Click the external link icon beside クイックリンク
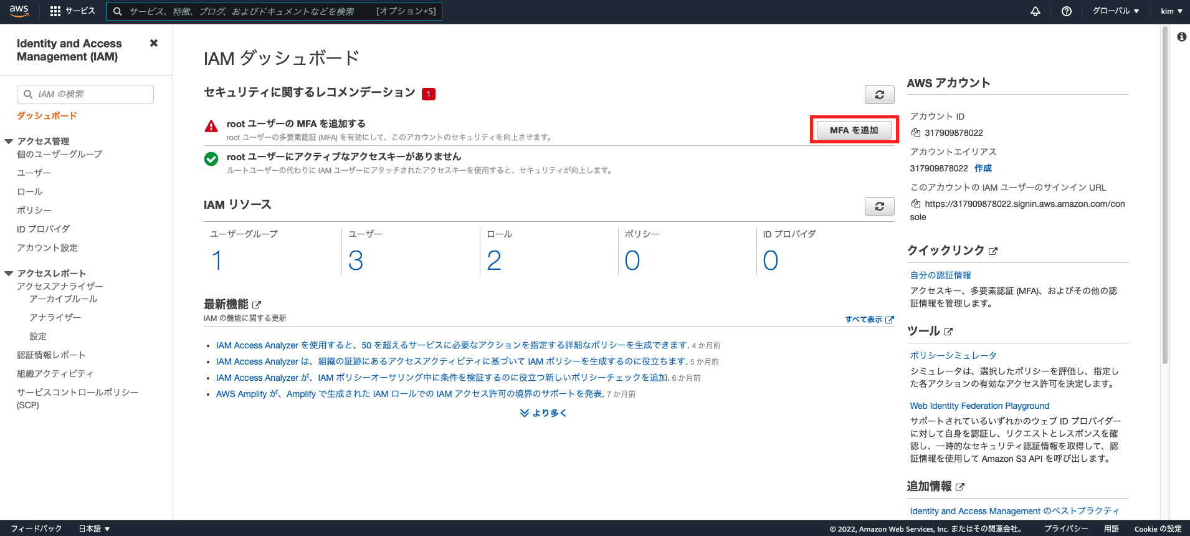 (993, 251)
